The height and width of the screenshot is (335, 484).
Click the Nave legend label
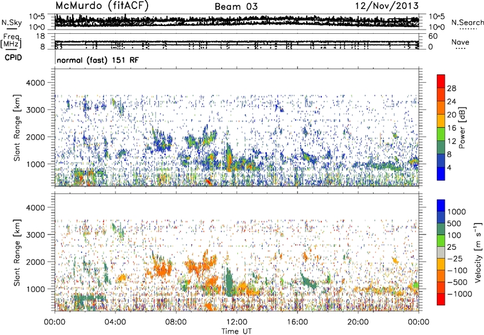460,42
